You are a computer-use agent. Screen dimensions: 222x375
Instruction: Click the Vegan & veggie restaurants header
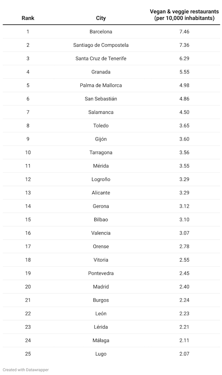pos(184,15)
